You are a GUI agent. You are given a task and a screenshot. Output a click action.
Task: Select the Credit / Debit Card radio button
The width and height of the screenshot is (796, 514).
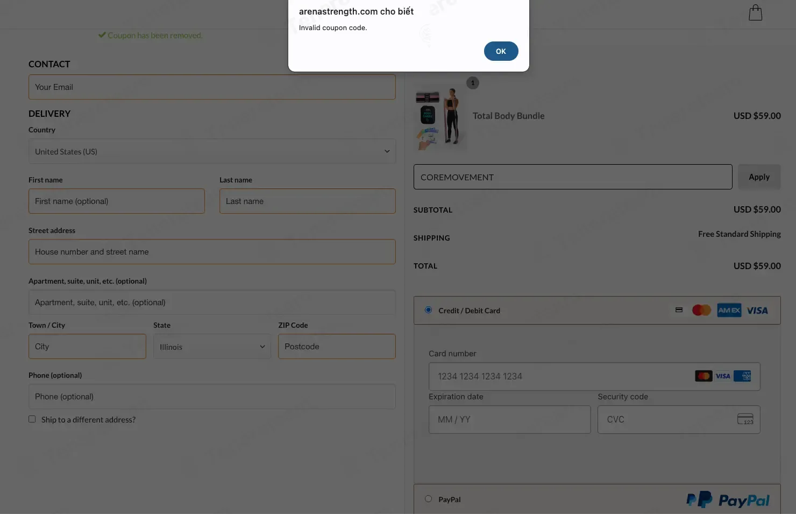[428, 309]
